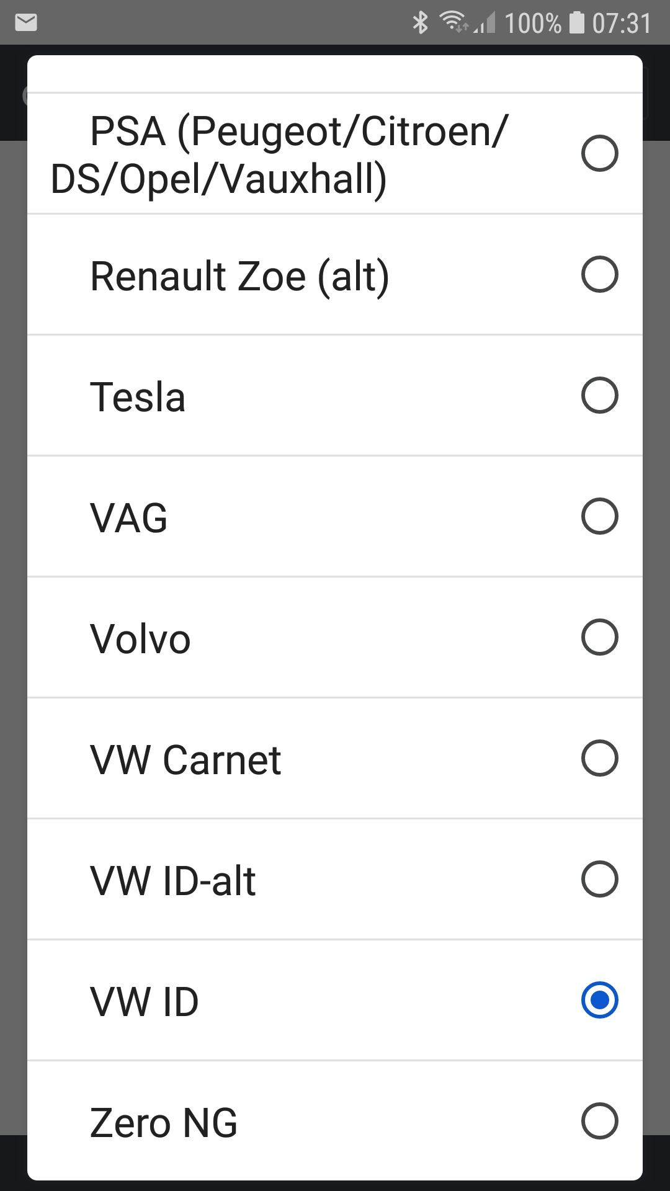Screen dimensions: 670x1191
Task: Tap the VAG option text
Action: coord(129,518)
